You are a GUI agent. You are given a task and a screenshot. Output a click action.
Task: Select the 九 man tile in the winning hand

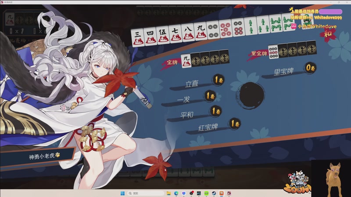click(x=201, y=31)
